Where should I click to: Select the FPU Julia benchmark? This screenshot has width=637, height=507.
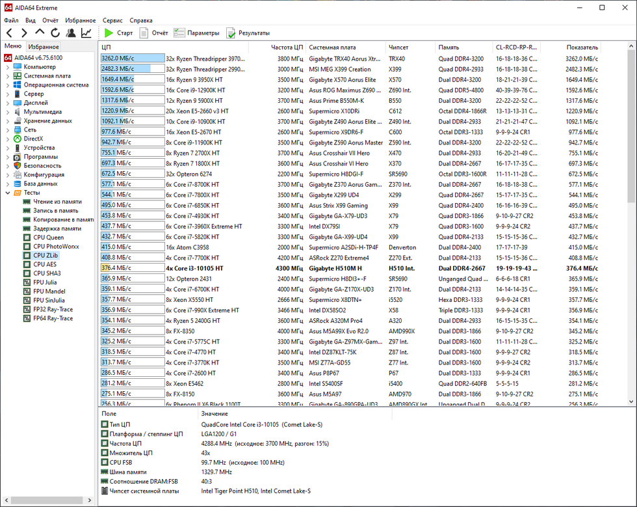(x=45, y=282)
